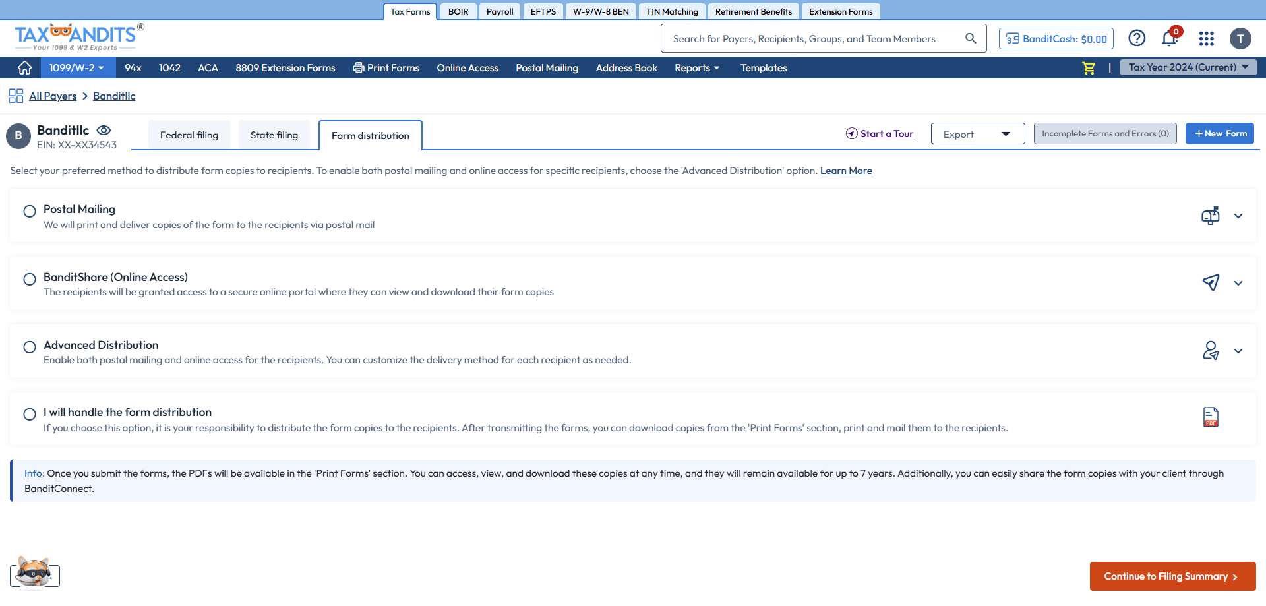Click Continue to Filing Summary button
This screenshot has width=1266, height=606.
[1172, 576]
